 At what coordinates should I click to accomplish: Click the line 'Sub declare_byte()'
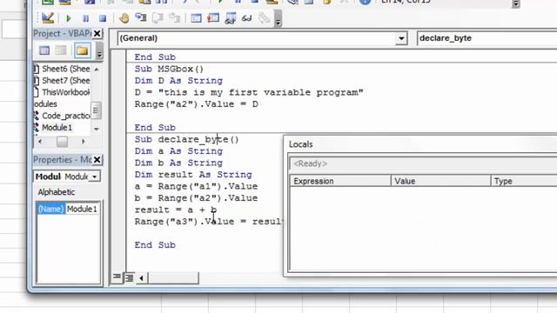coord(186,139)
